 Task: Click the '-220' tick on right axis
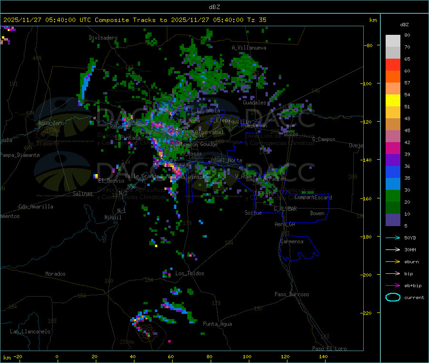(x=367, y=313)
